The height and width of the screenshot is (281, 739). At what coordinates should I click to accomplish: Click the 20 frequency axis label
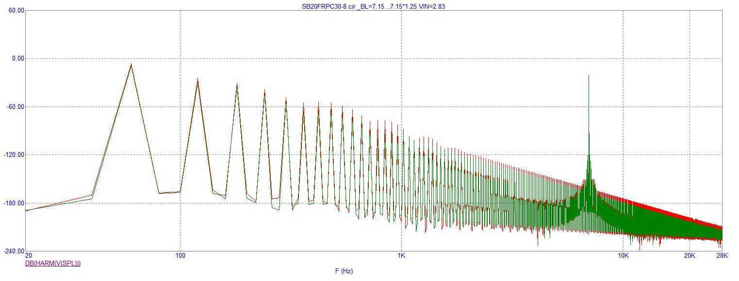pyautogui.click(x=29, y=256)
